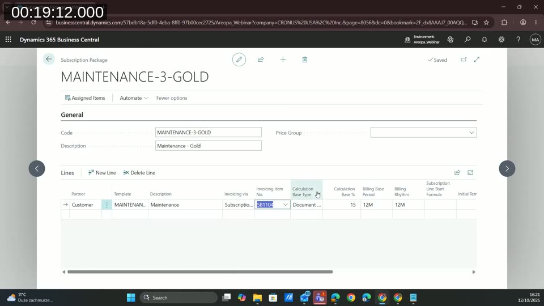Open Microsoft Store taskbar icon
Screen dimensions: 544x306
tap(273, 297)
